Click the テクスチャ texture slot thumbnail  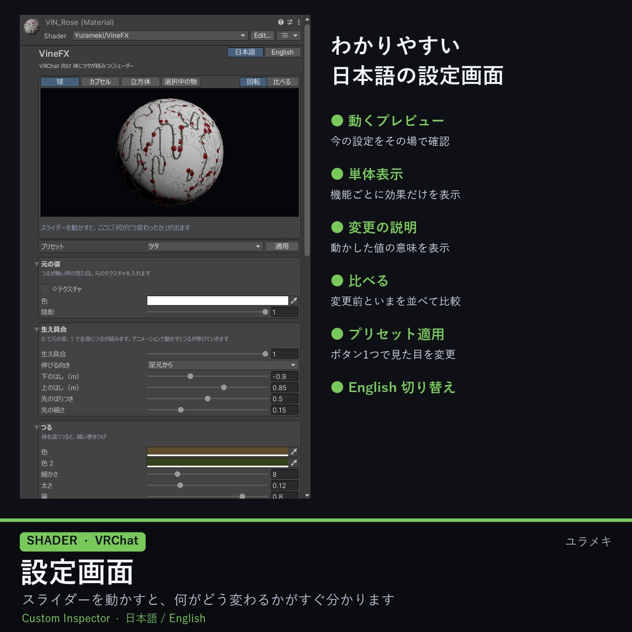46,289
